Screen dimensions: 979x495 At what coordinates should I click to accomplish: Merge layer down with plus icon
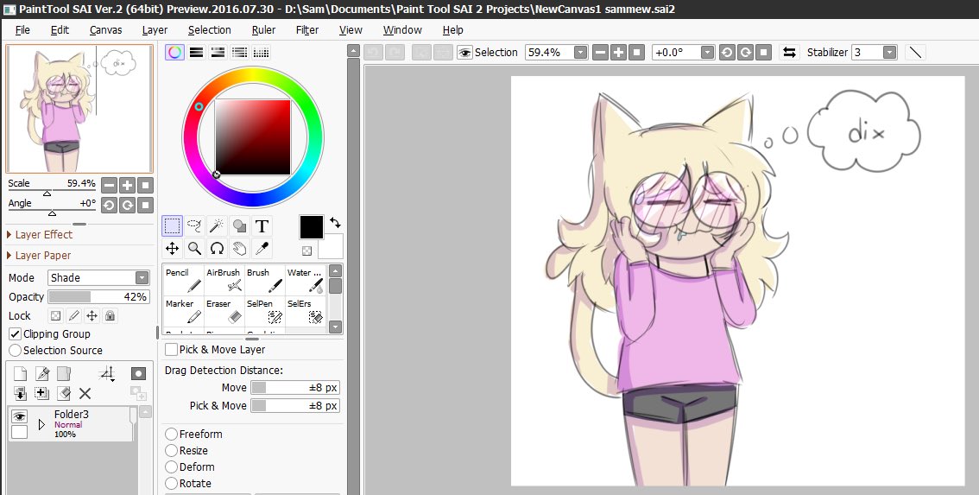coord(41,393)
